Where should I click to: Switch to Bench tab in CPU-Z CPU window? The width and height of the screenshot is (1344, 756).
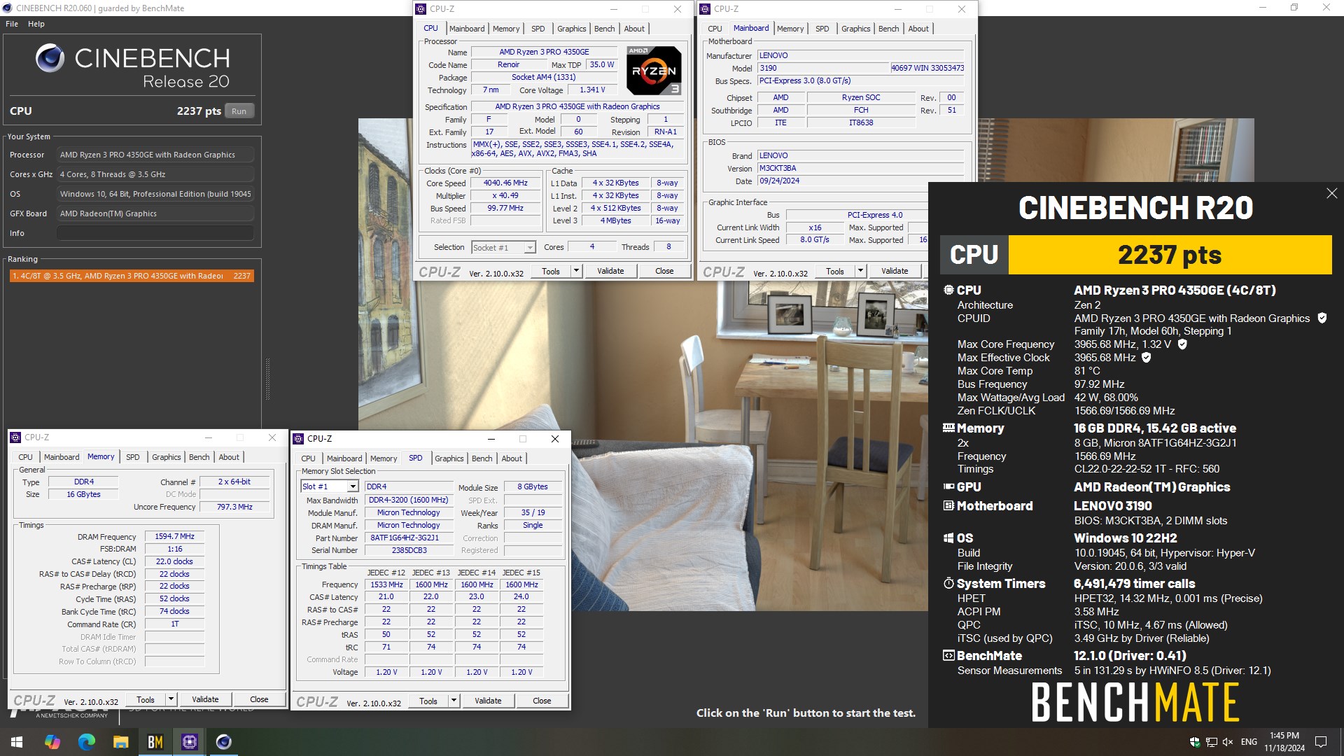(604, 29)
